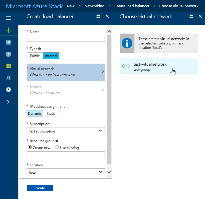Image resolution: width=205 pixels, height=199 pixels.
Task: Select the Public type option
Action: [35, 56]
